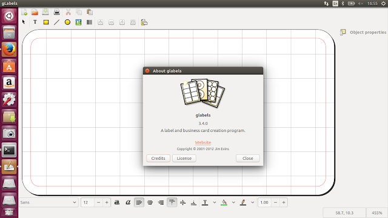Screen dimensions: 388x218
Task: Open the Merge properties icon
Action: pyautogui.click(x=144, y=22)
